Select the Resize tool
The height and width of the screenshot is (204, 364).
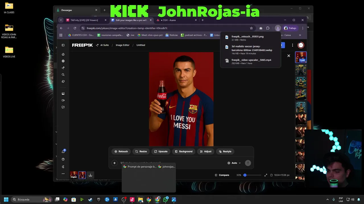[x=141, y=151]
